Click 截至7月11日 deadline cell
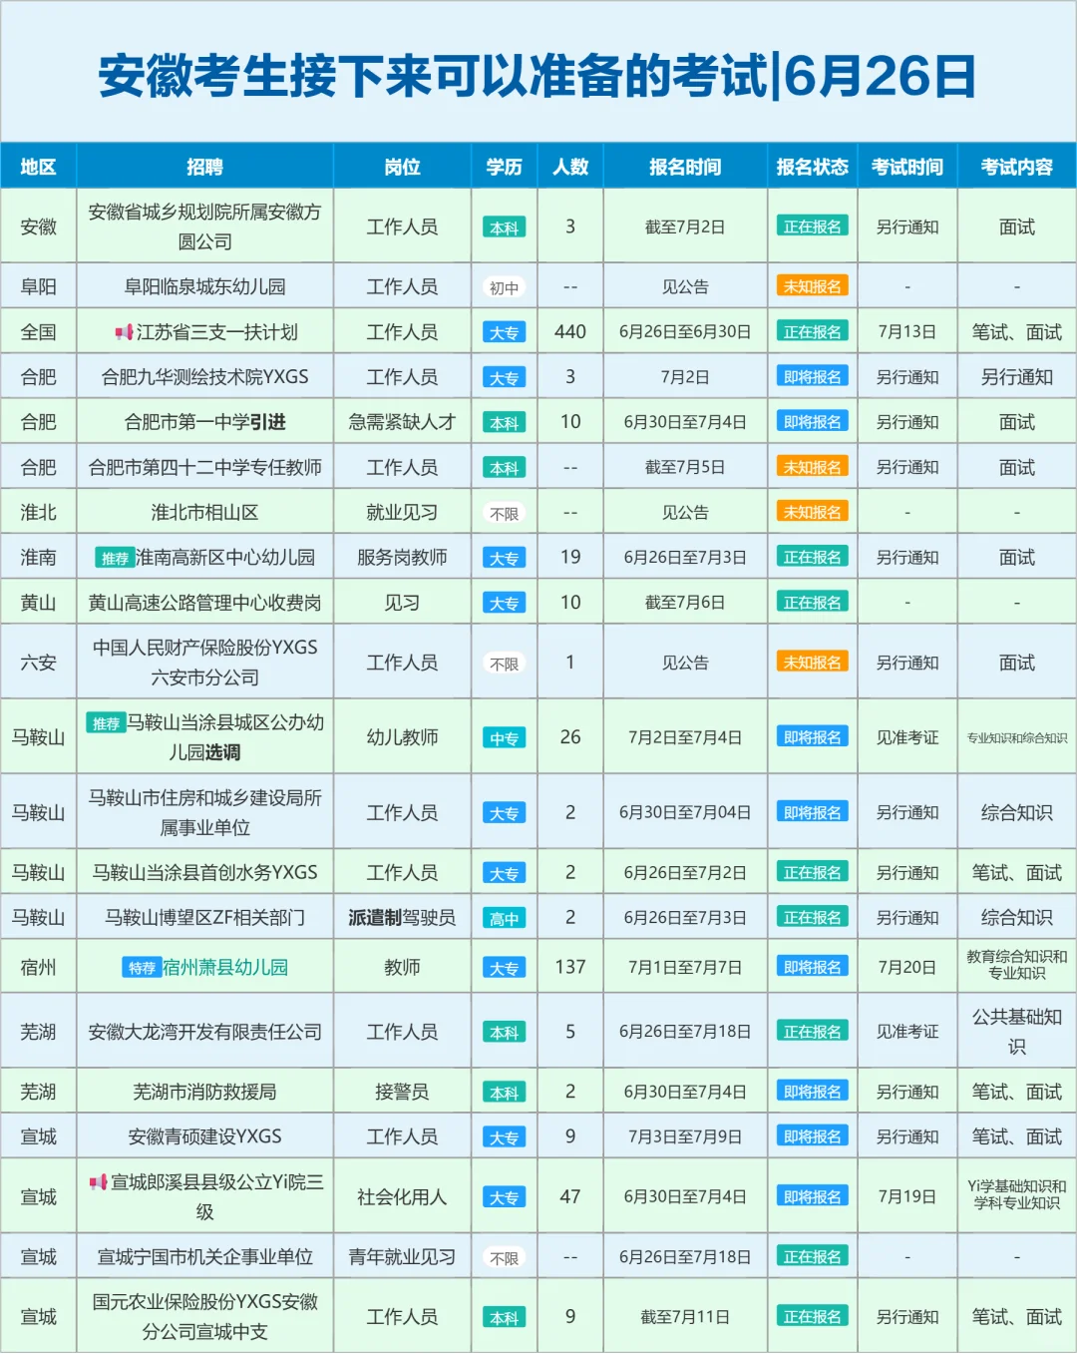The height and width of the screenshot is (1354, 1077). click(x=685, y=1317)
